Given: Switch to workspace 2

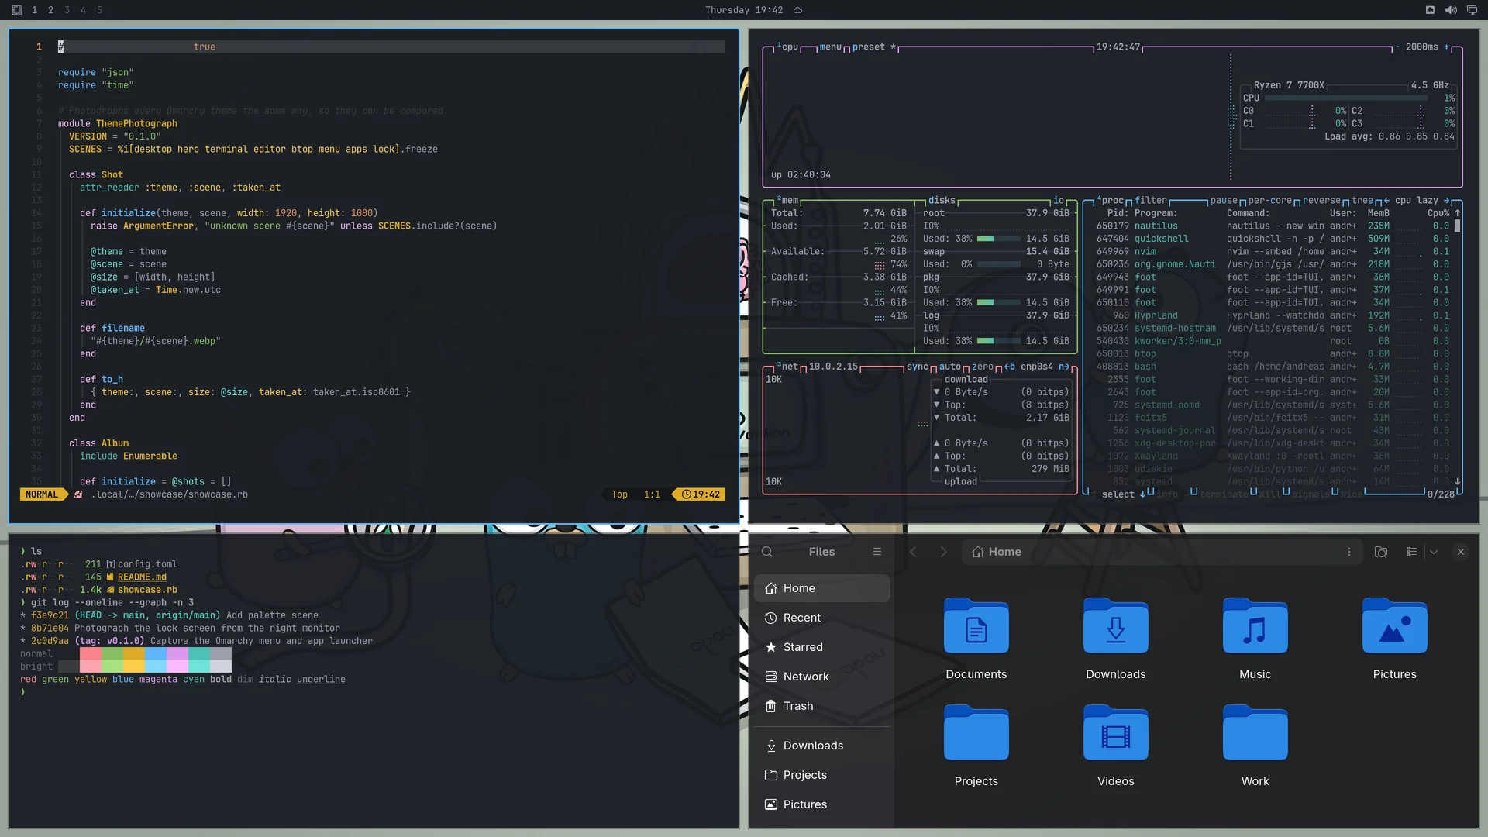Looking at the screenshot, I should (x=50, y=10).
